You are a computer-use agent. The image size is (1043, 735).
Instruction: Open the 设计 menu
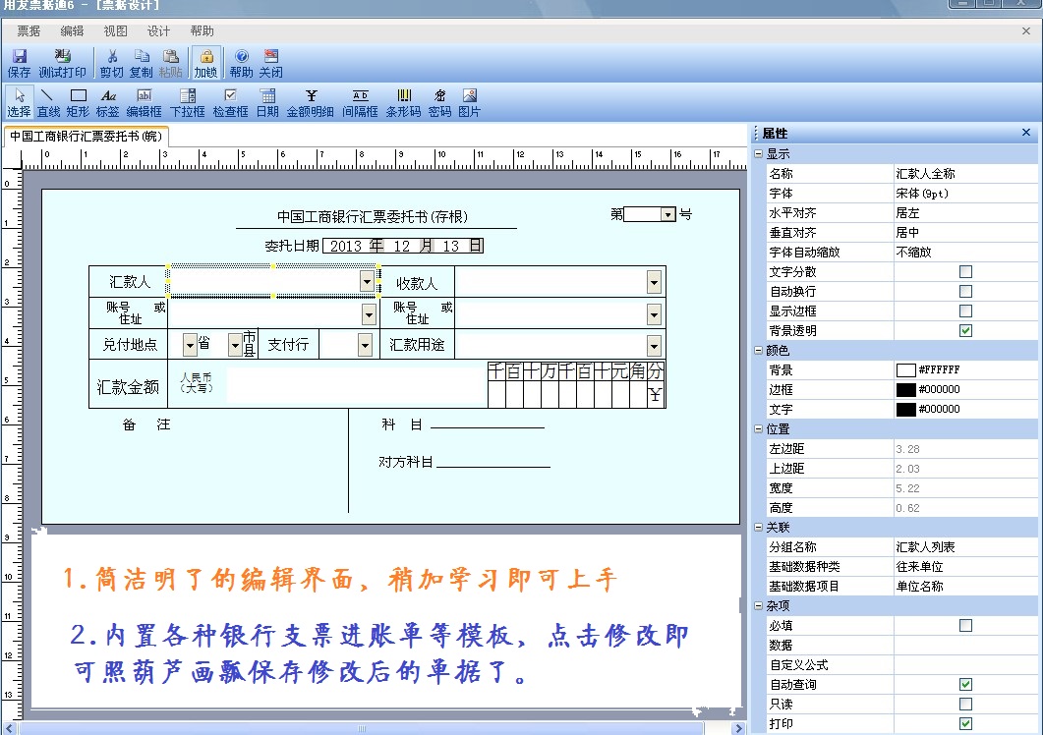pos(158,31)
